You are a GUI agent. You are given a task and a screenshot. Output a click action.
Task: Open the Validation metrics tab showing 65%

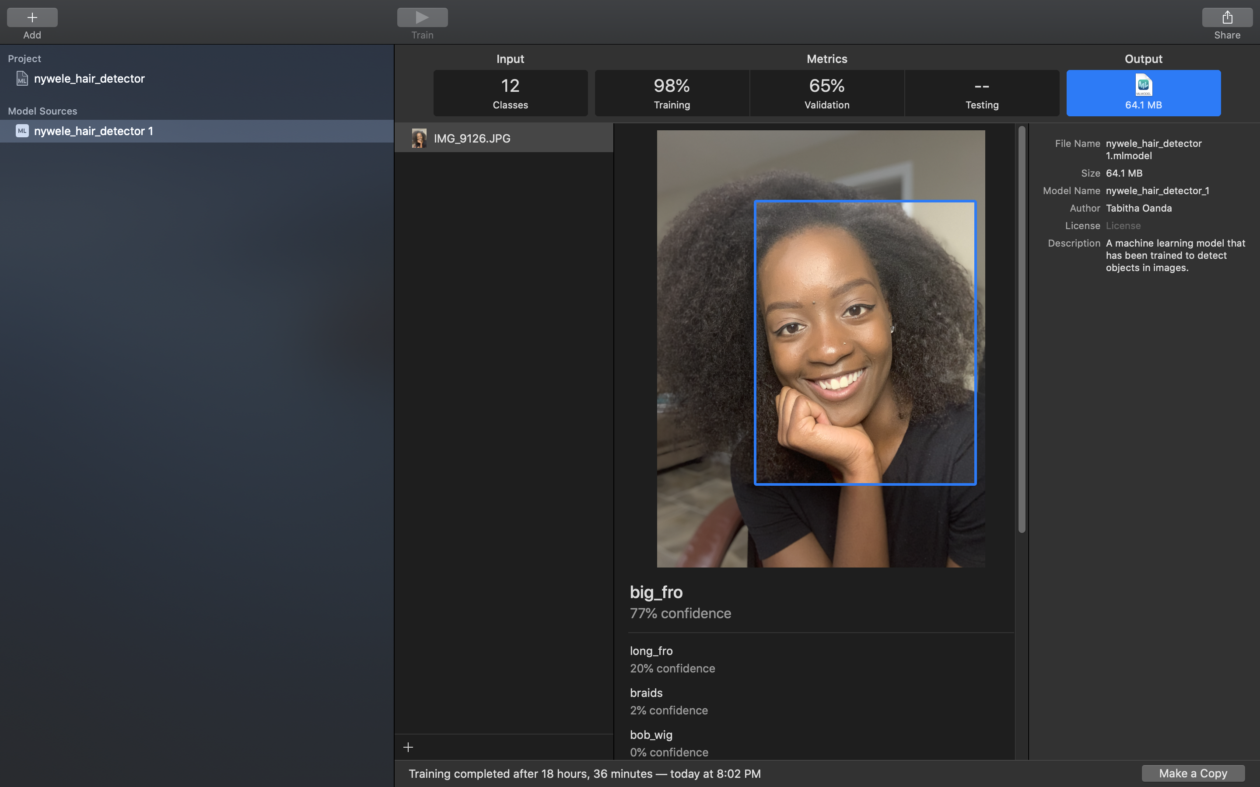[x=827, y=93]
